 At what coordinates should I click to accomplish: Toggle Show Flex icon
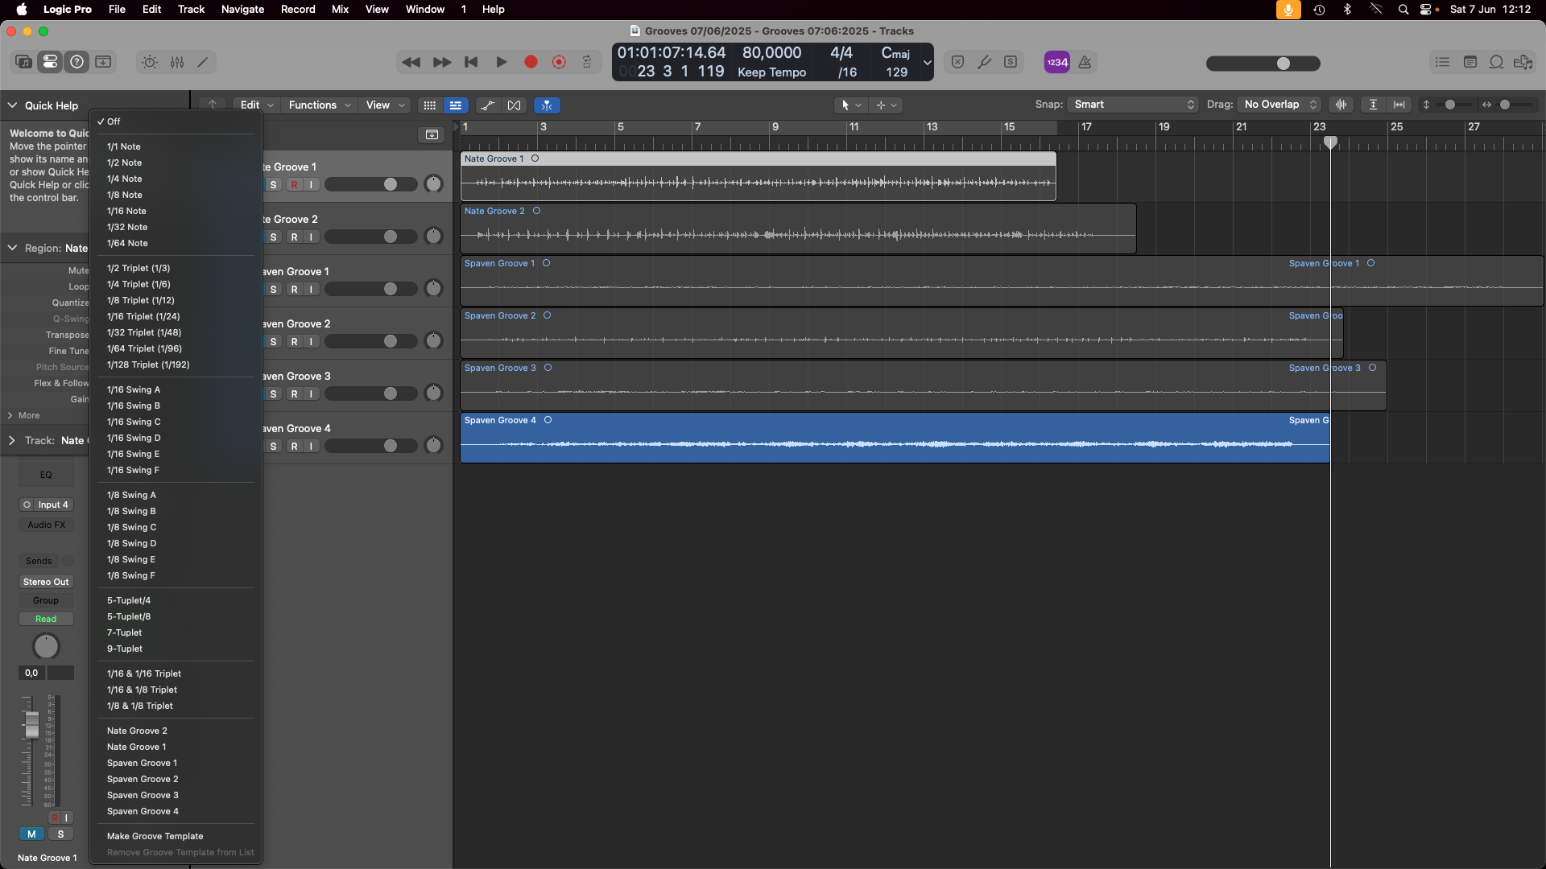click(x=514, y=105)
